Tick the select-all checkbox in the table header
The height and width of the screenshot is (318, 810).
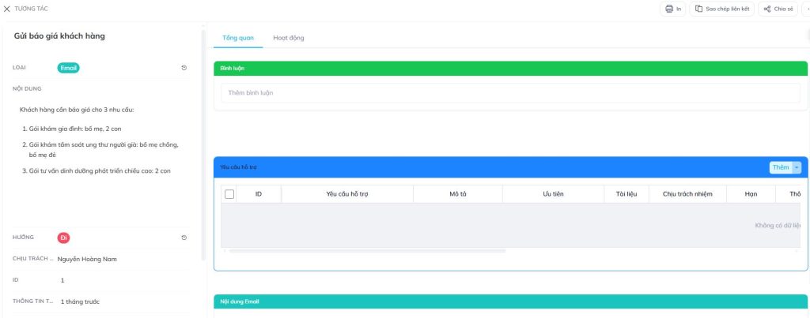tap(230, 193)
